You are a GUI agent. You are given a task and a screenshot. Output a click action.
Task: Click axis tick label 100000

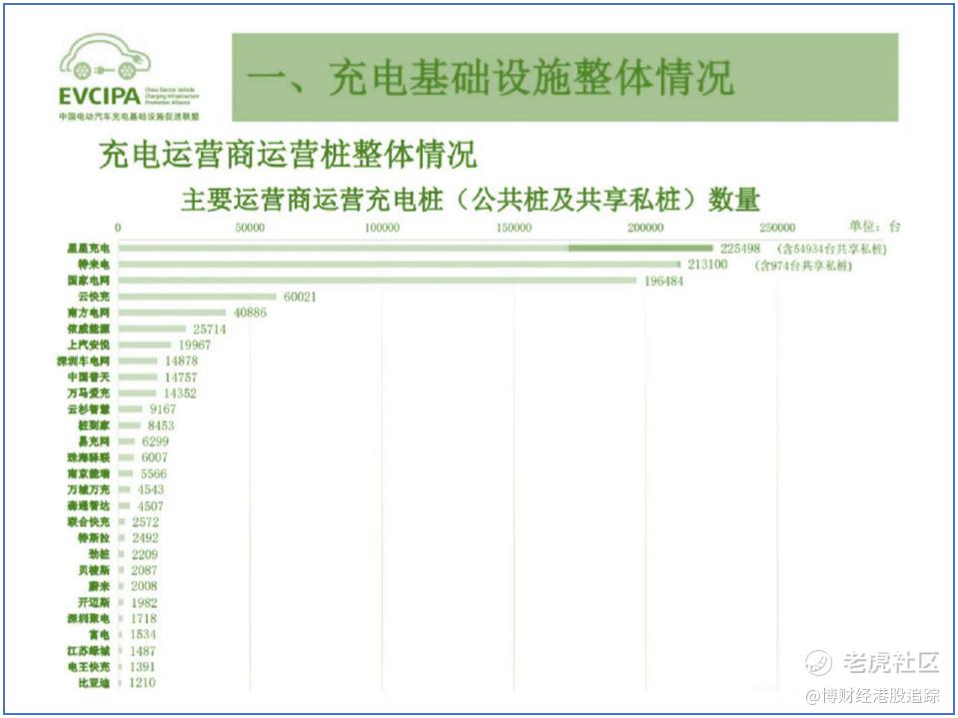[x=382, y=228]
